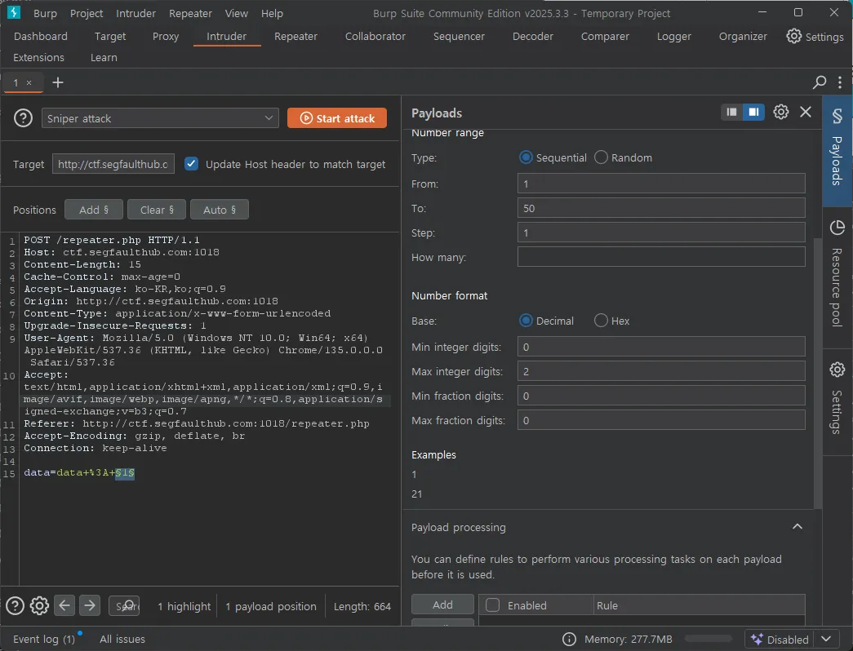Click the Start attack button
Image resolution: width=853 pixels, height=651 pixels.
click(337, 118)
